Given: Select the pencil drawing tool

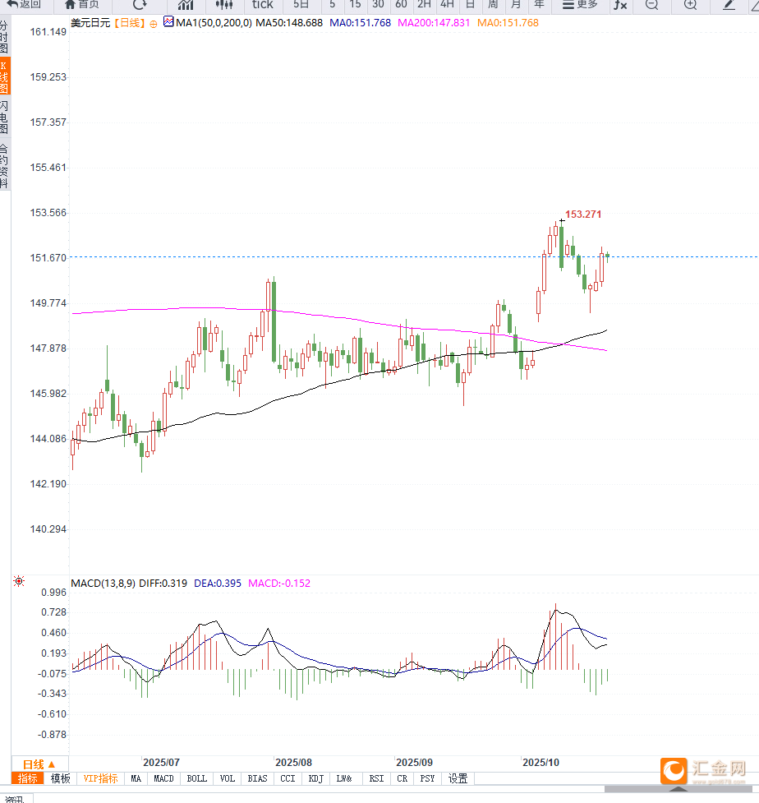Looking at the screenshot, I should click(729, 5).
